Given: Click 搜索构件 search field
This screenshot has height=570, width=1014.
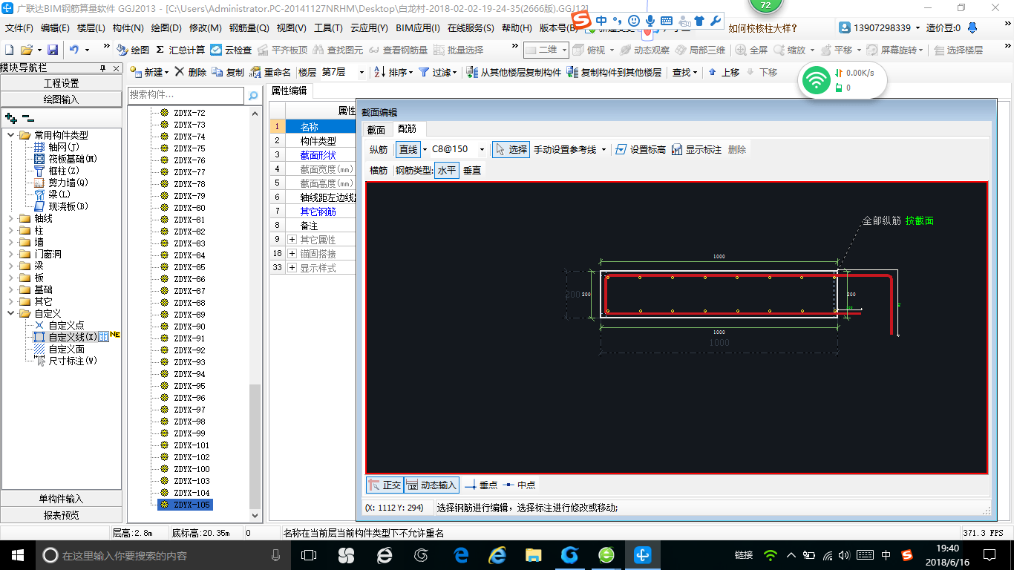Looking at the screenshot, I should 186,95.
